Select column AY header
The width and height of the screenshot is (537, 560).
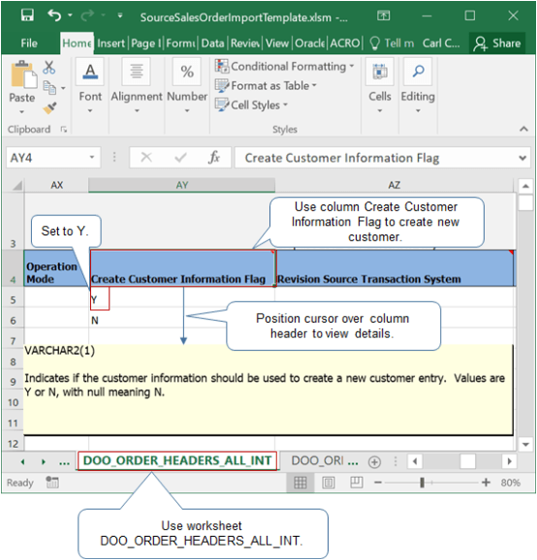click(x=181, y=185)
